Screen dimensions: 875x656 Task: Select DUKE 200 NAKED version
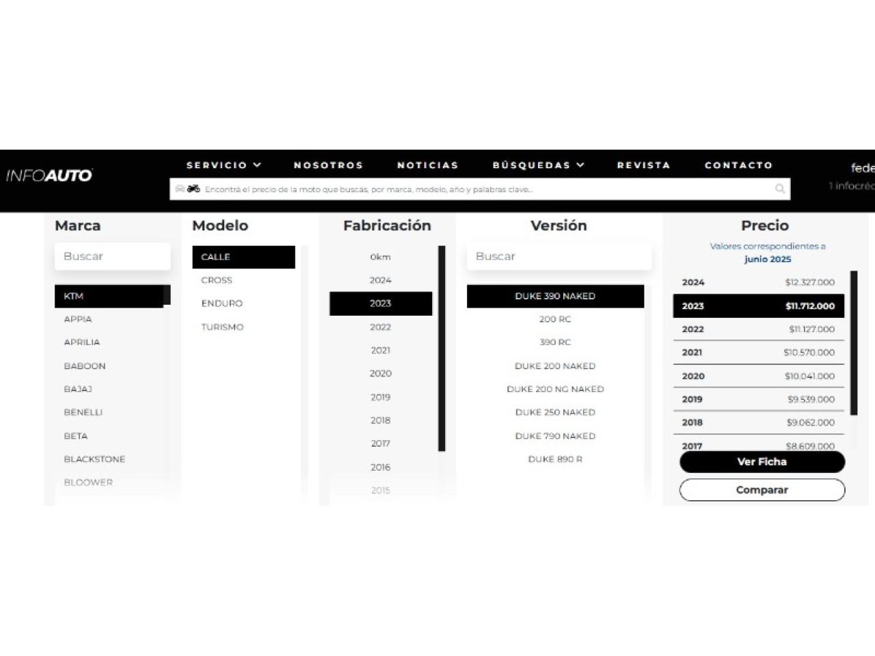555,366
